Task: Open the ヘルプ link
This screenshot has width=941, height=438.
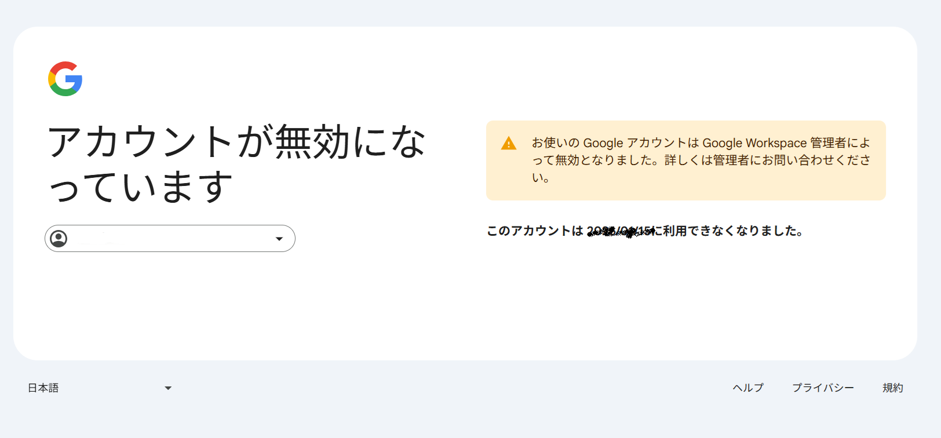Action: click(748, 388)
